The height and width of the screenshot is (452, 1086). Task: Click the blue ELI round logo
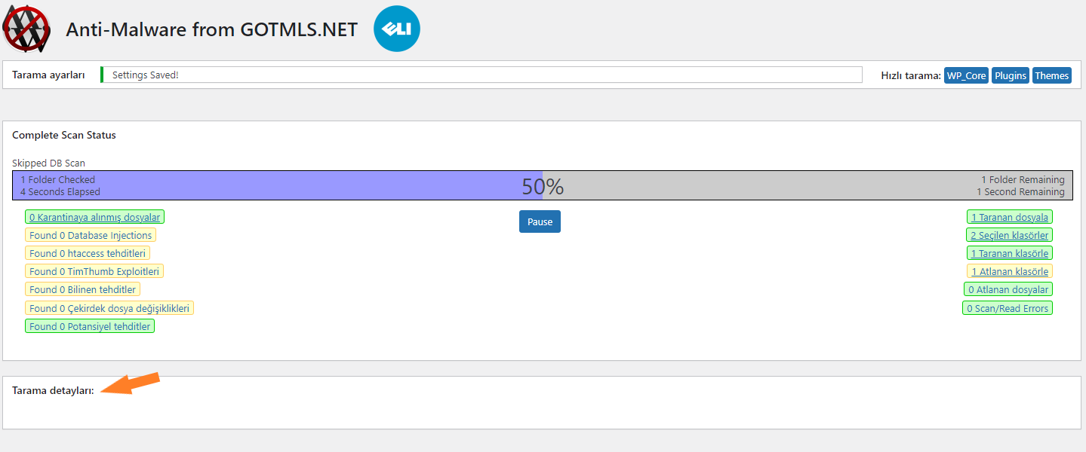[397, 29]
